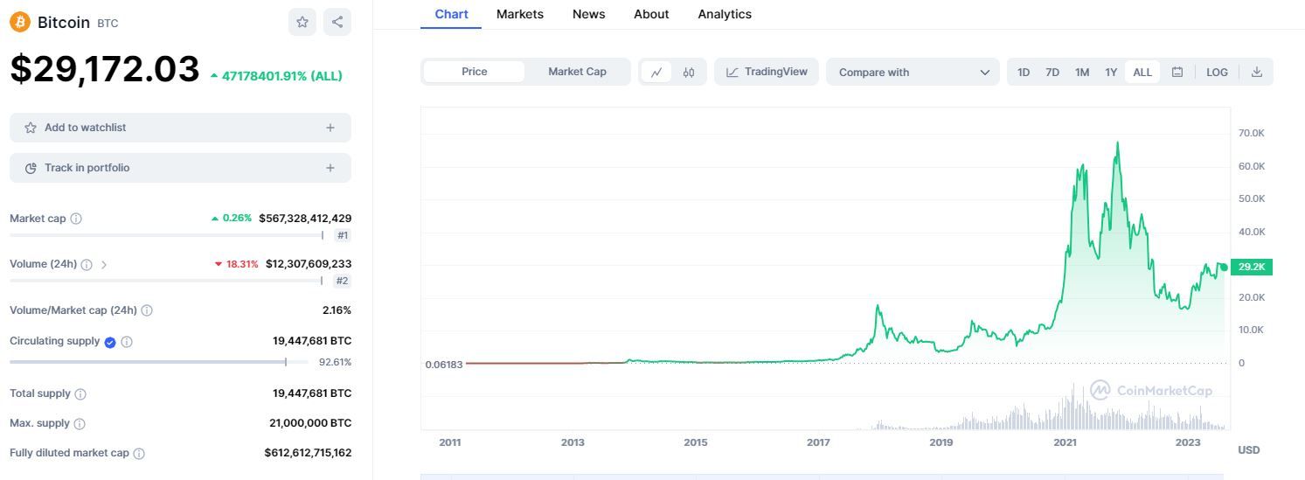The height and width of the screenshot is (480, 1305).
Task: Click Track in portfolio button
Action: tap(180, 168)
